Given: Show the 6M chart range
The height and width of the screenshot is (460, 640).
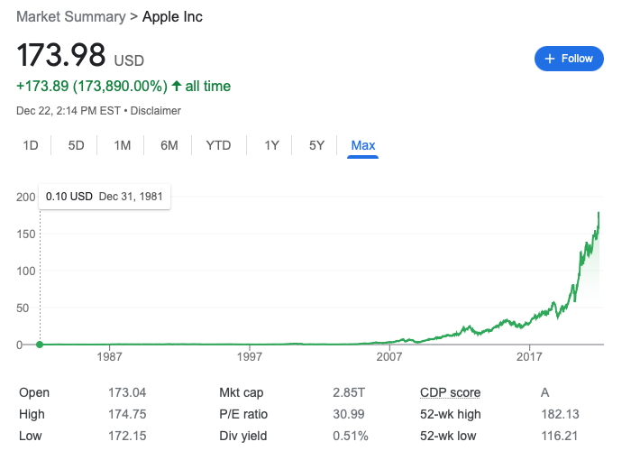Looking at the screenshot, I should tap(169, 145).
